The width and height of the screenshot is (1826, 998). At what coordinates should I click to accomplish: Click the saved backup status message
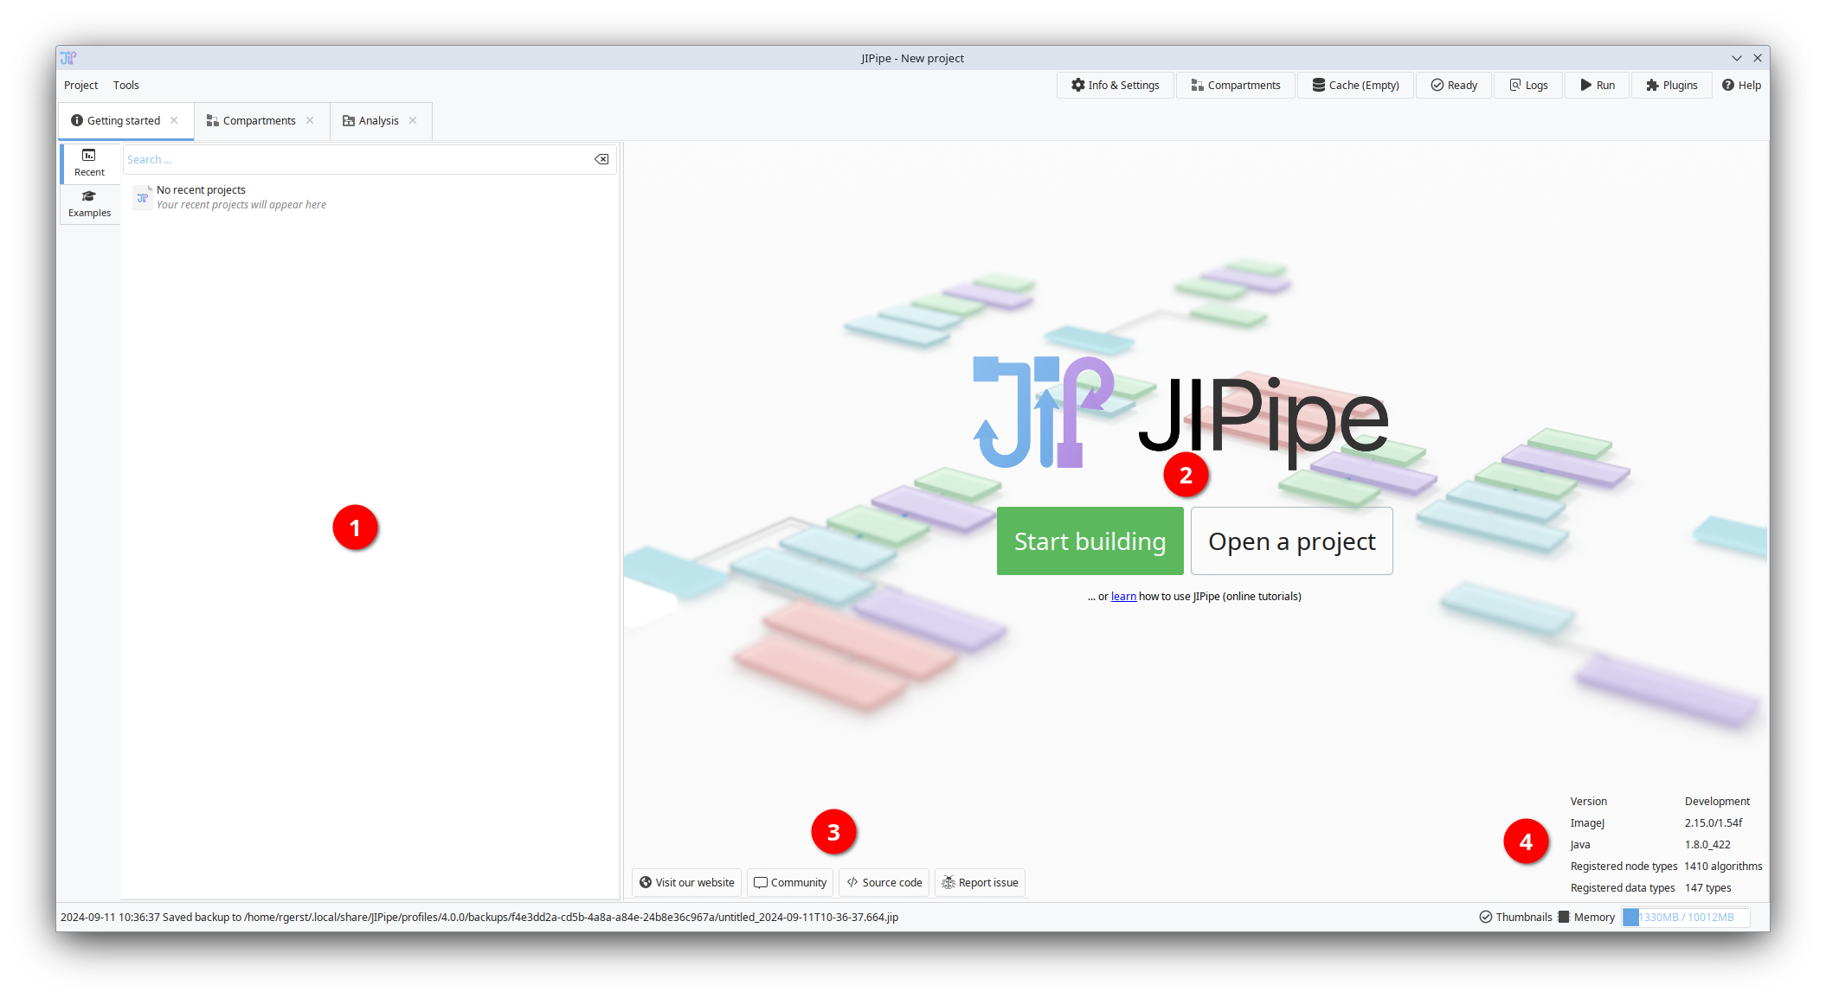click(x=479, y=917)
